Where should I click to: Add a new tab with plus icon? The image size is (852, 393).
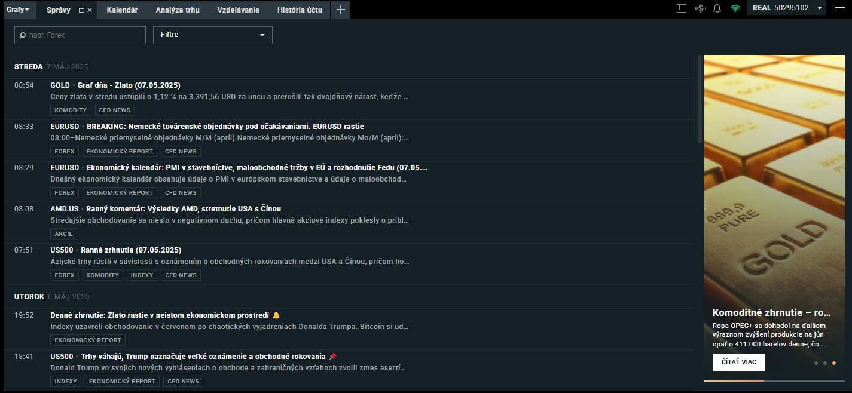coord(340,10)
